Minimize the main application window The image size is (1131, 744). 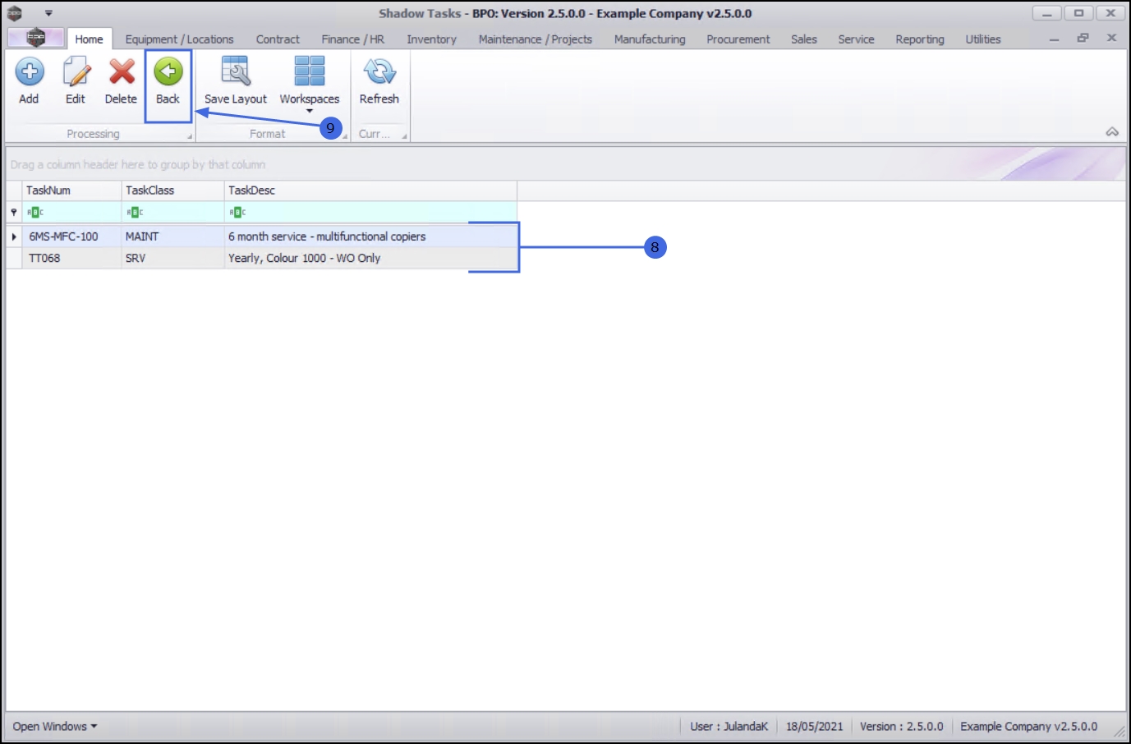coord(1047,13)
